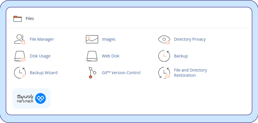Click the Images picture icon
The width and height of the screenshot is (258, 123).
(x=92, y=39)
